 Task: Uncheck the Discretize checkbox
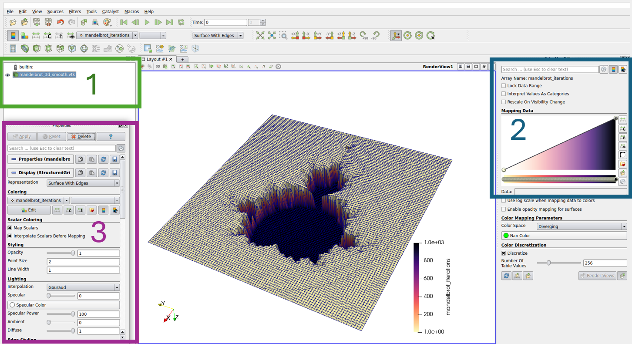[504, 253]
